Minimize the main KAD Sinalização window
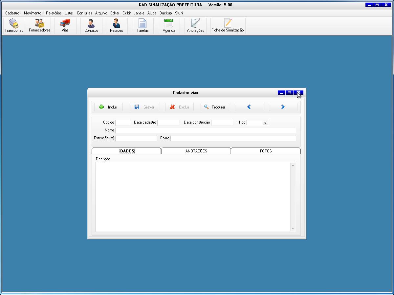 369,5
